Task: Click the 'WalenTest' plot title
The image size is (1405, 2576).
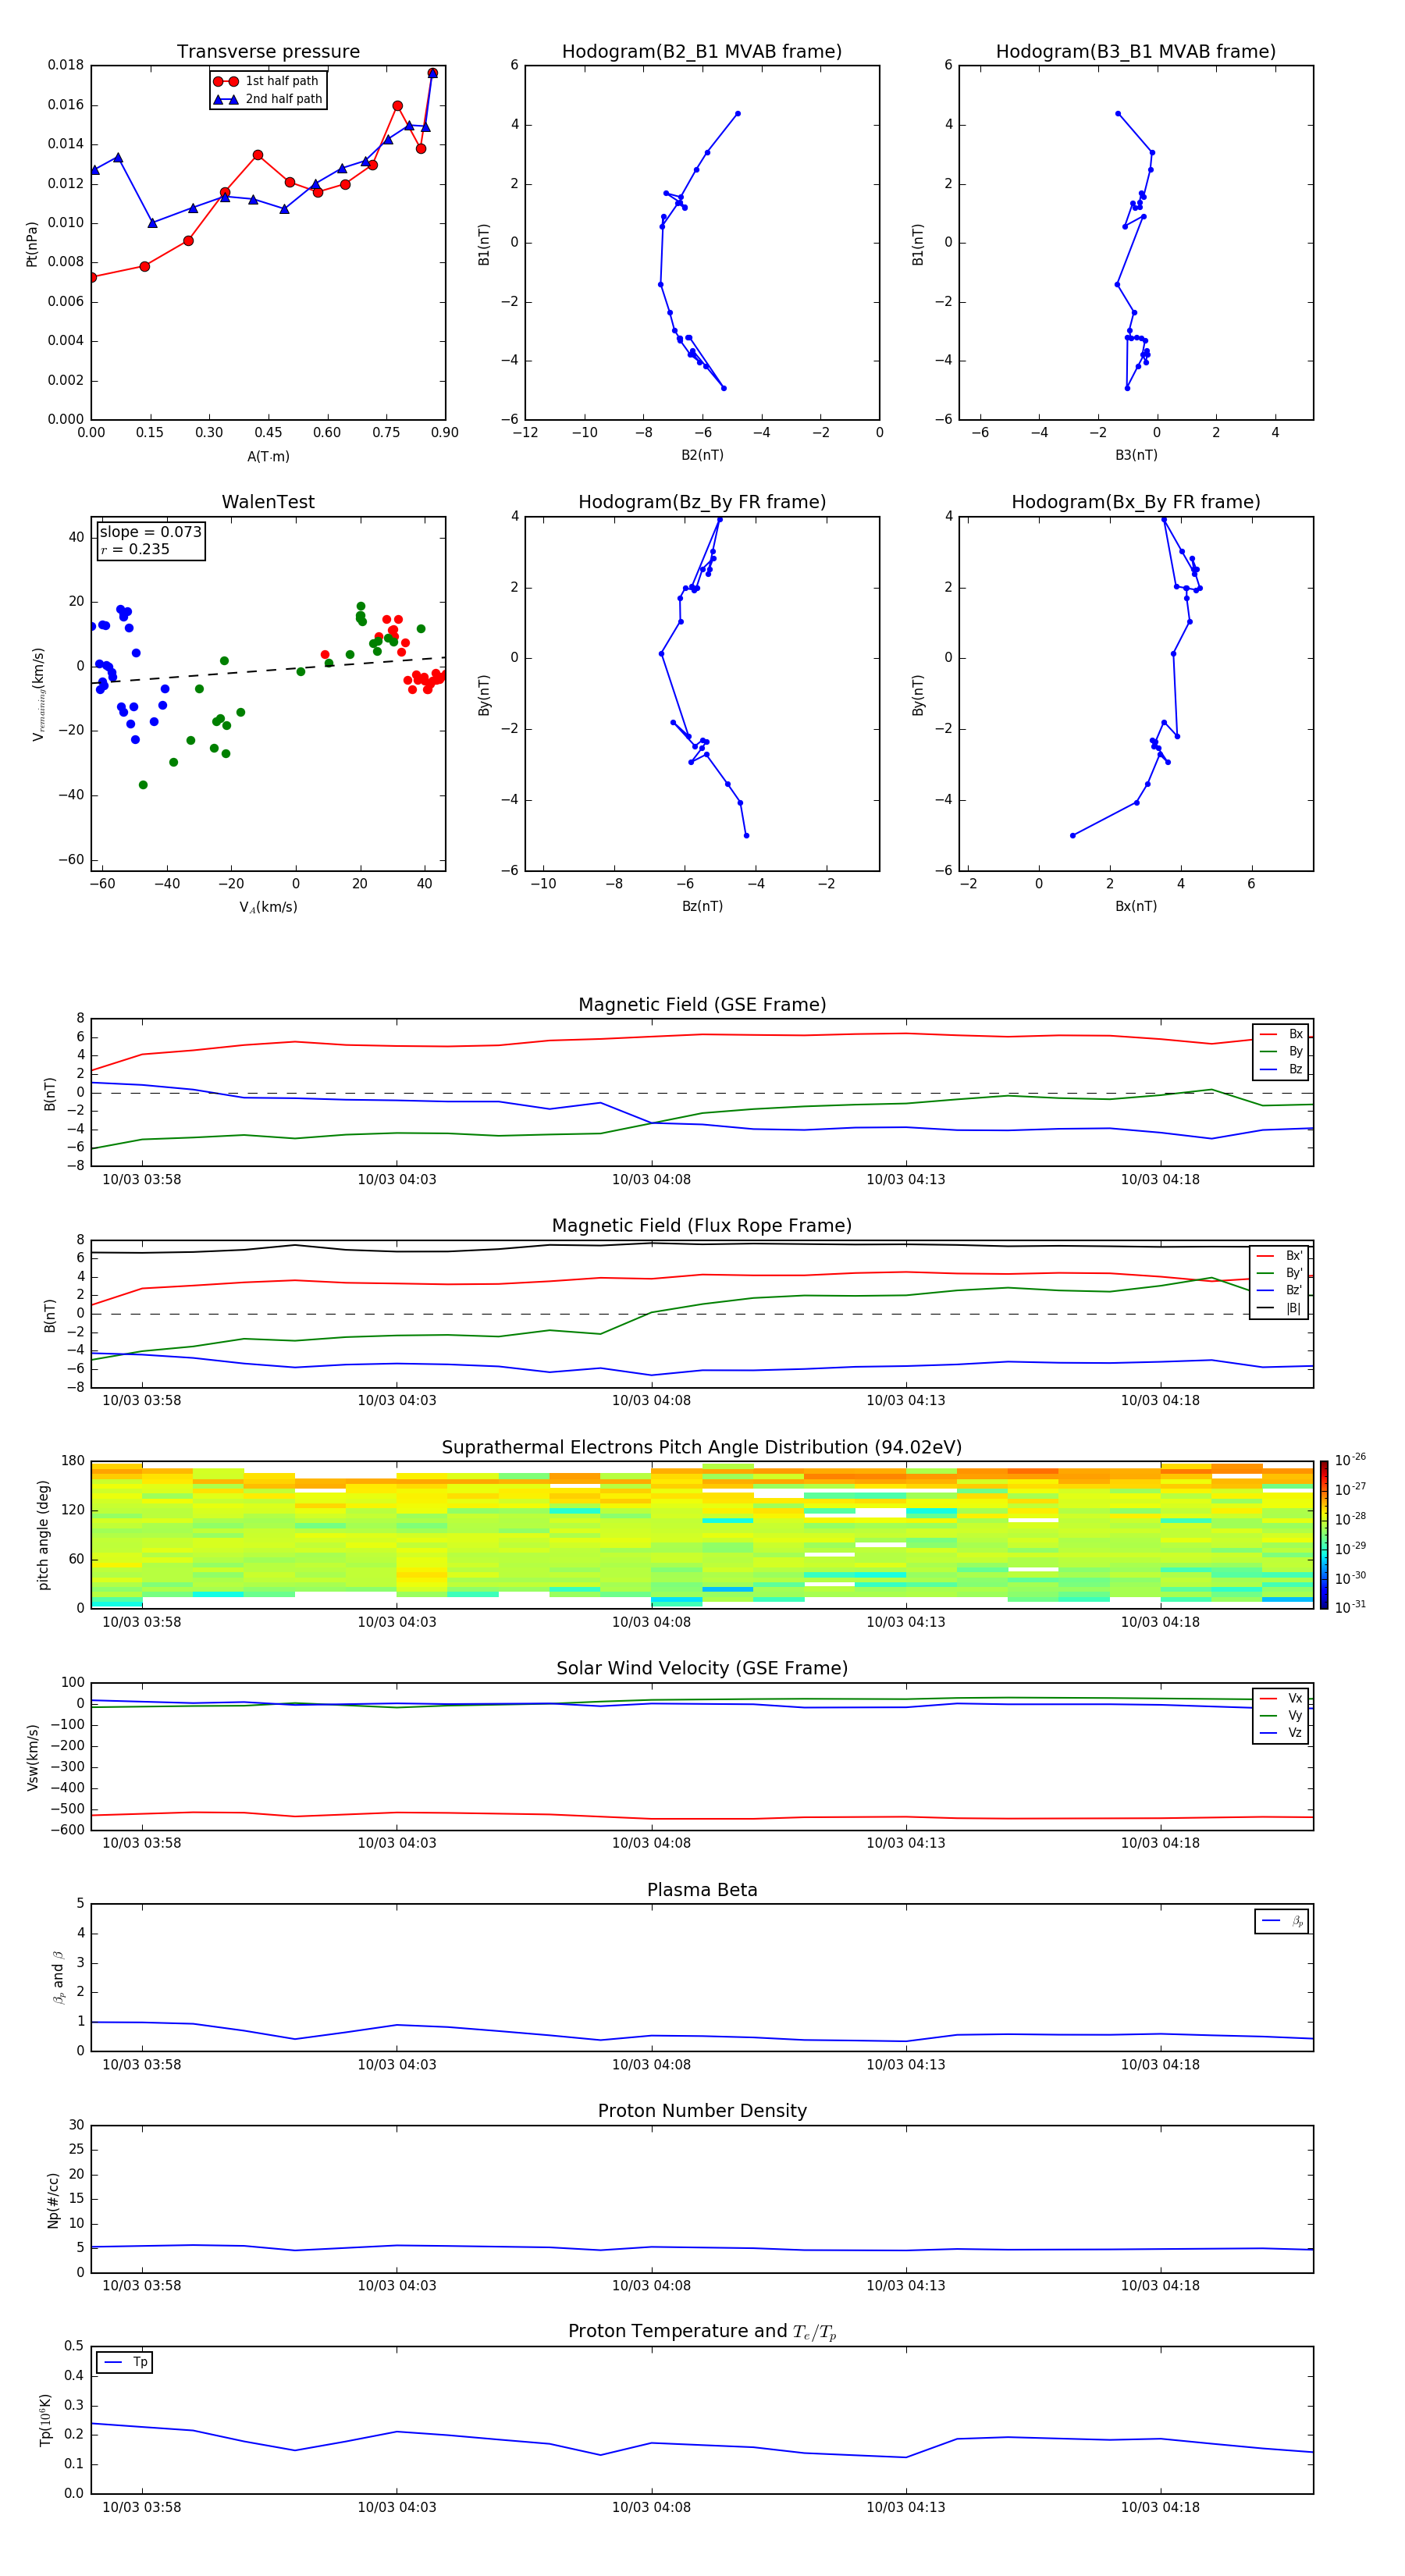Action: tap(268, 502)
